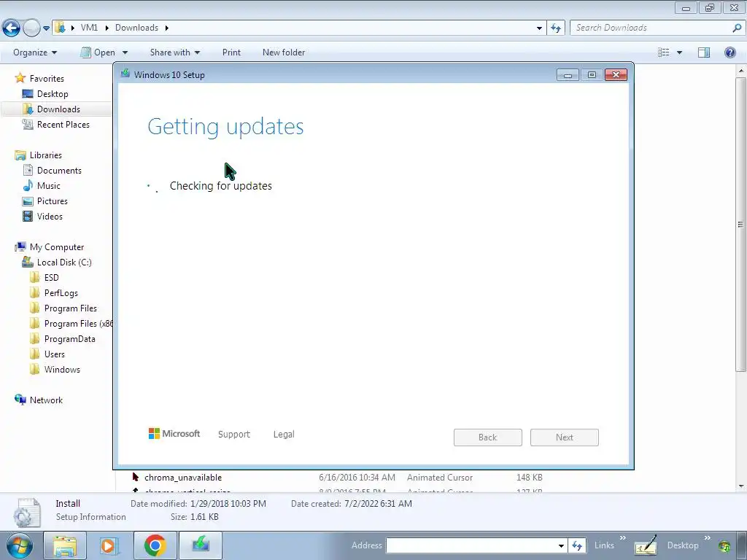Click the Explorer vertical scrollbar thumb
747x560 pixels.
(x=740, y=224)
